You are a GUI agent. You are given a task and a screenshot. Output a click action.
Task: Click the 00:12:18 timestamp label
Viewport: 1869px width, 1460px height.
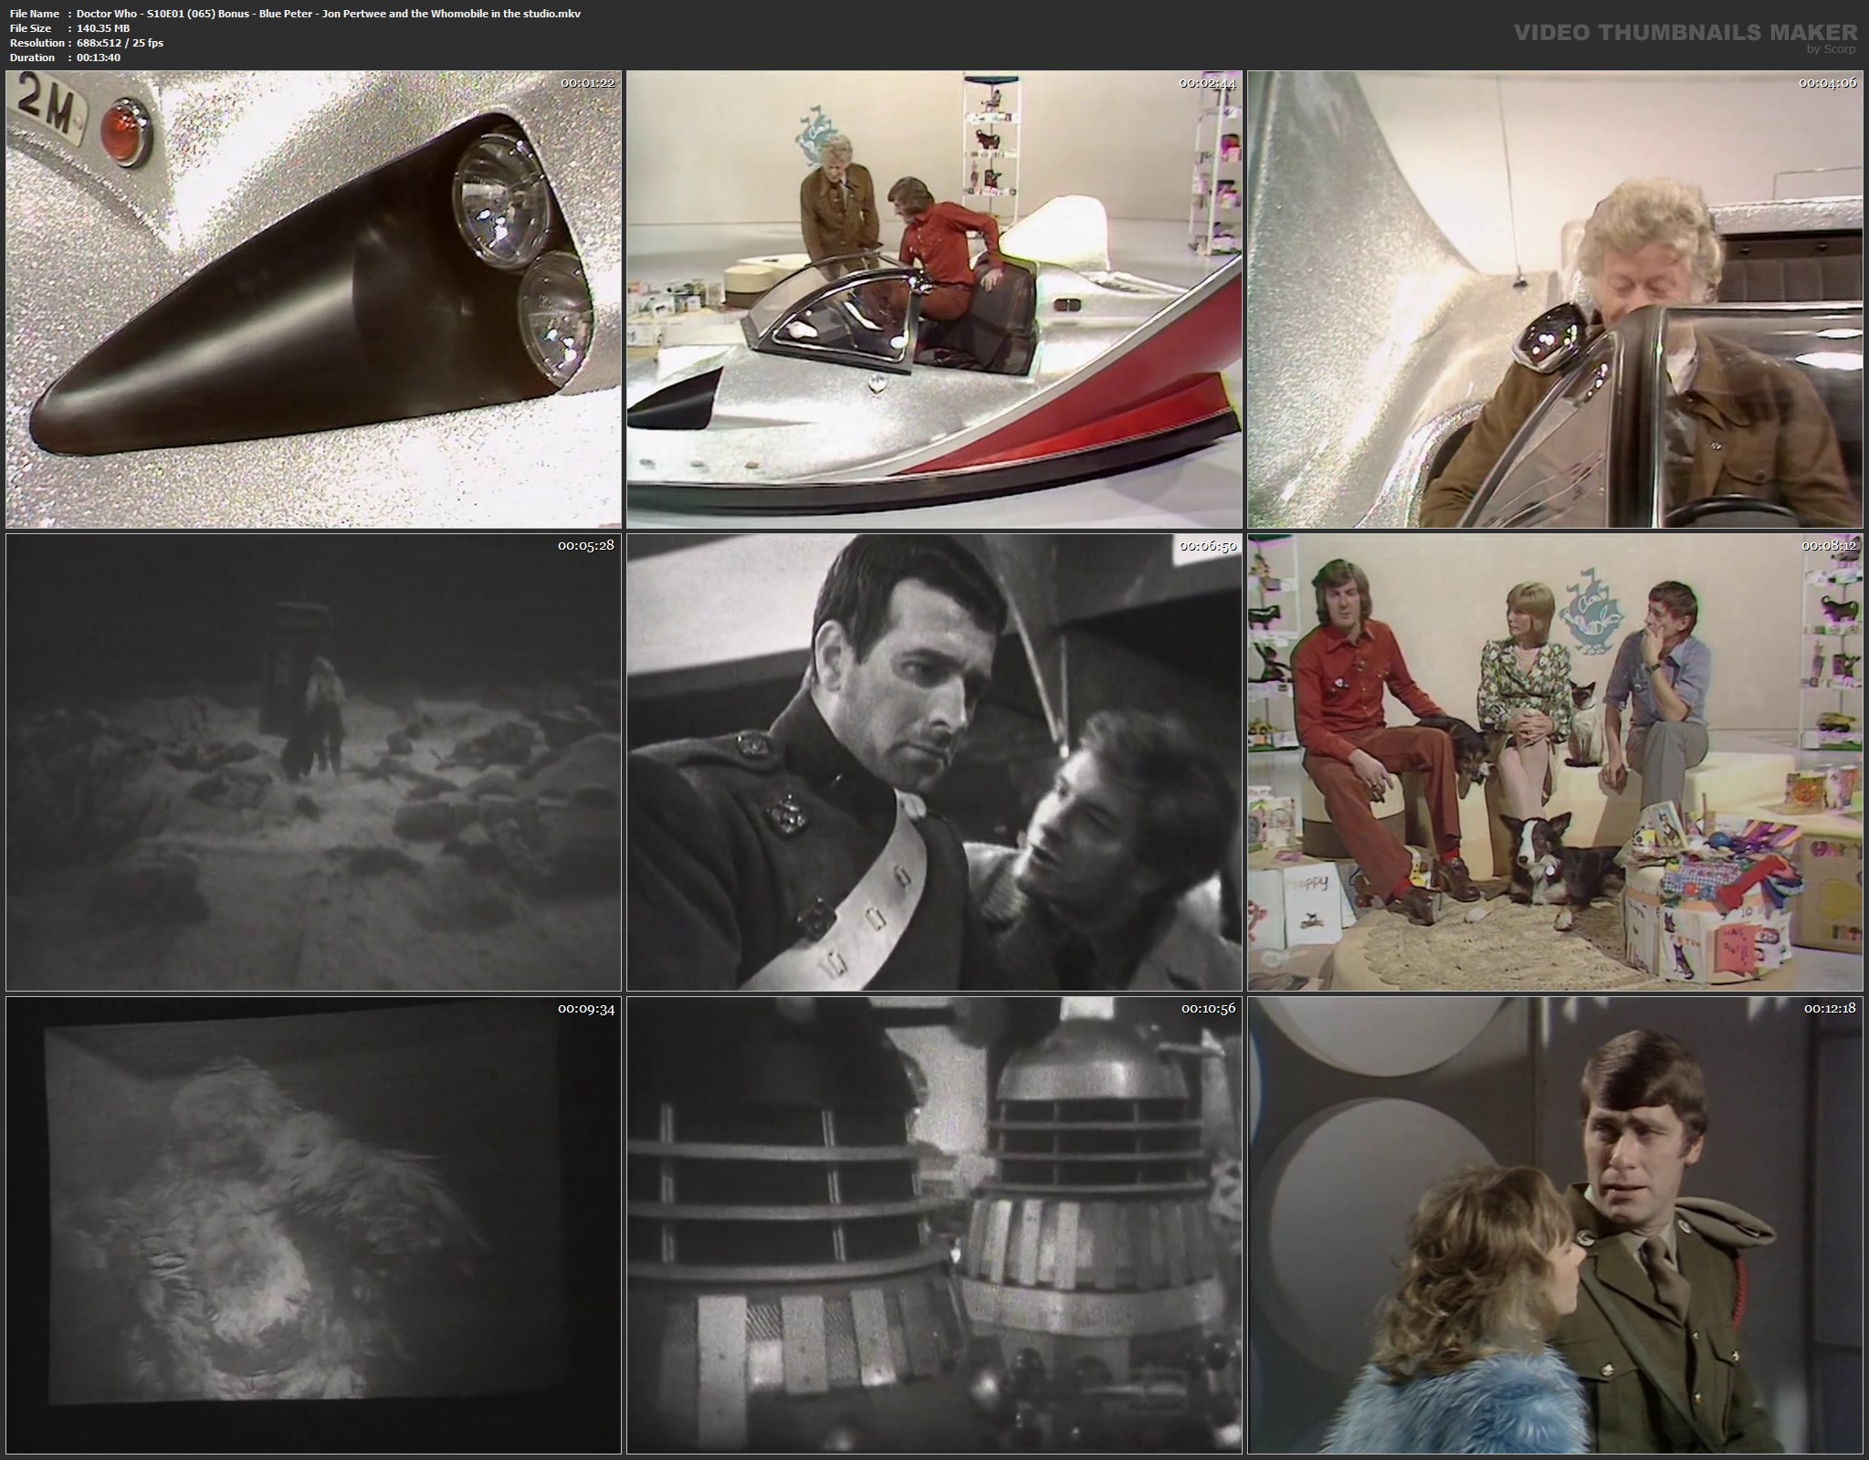(1830, 1009)
